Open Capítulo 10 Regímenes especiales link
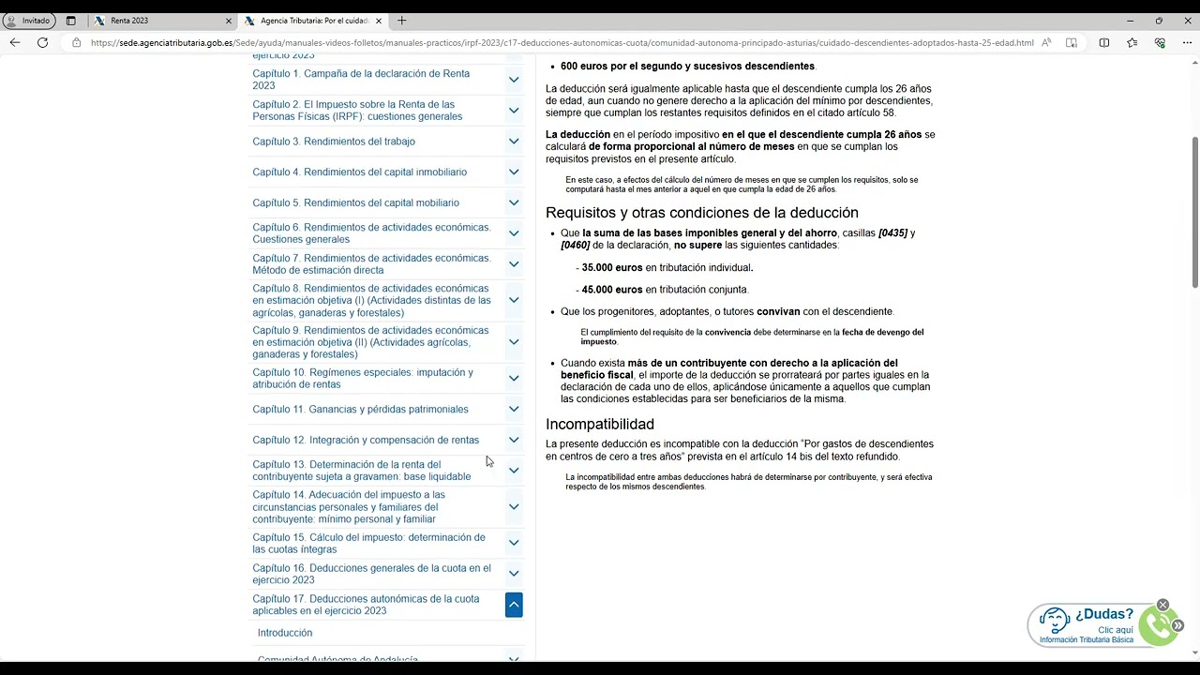 (363, 379)
